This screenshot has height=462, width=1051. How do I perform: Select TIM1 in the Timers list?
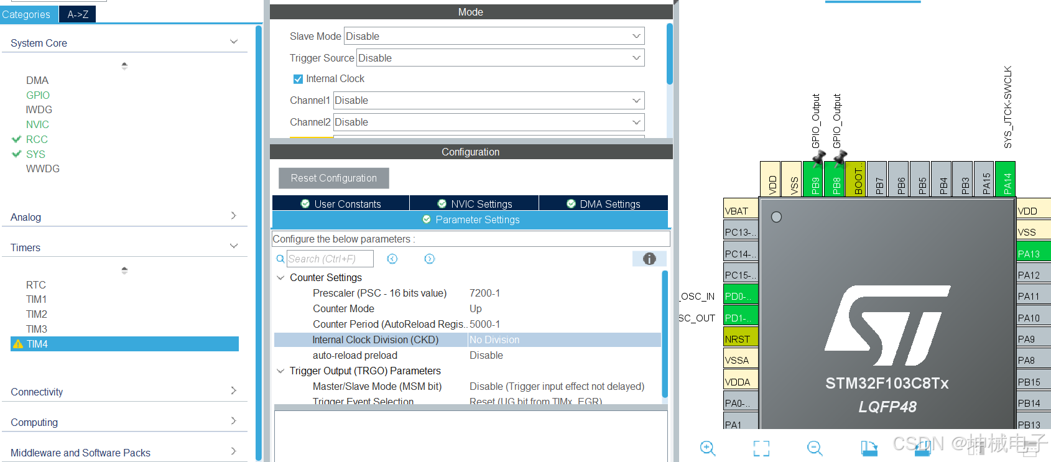pos(37,299)
